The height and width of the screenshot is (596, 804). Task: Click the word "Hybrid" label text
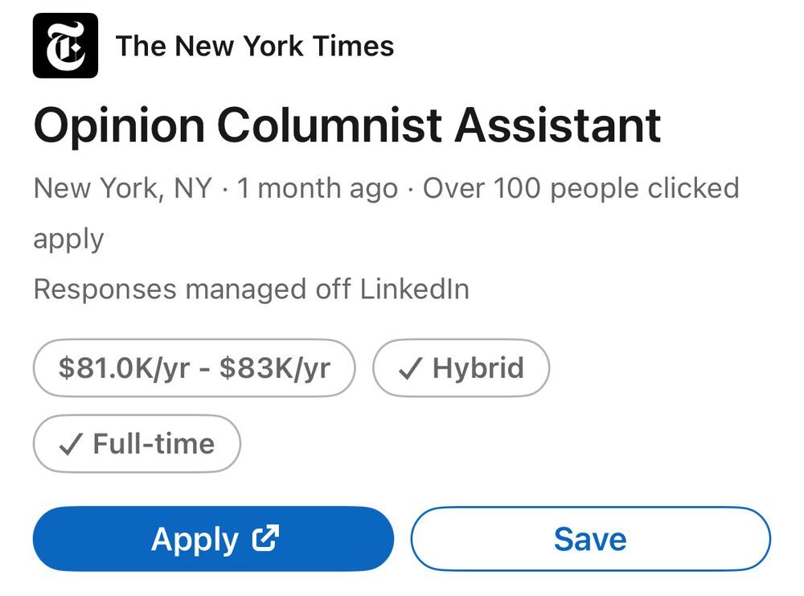(x=478, y=368)
